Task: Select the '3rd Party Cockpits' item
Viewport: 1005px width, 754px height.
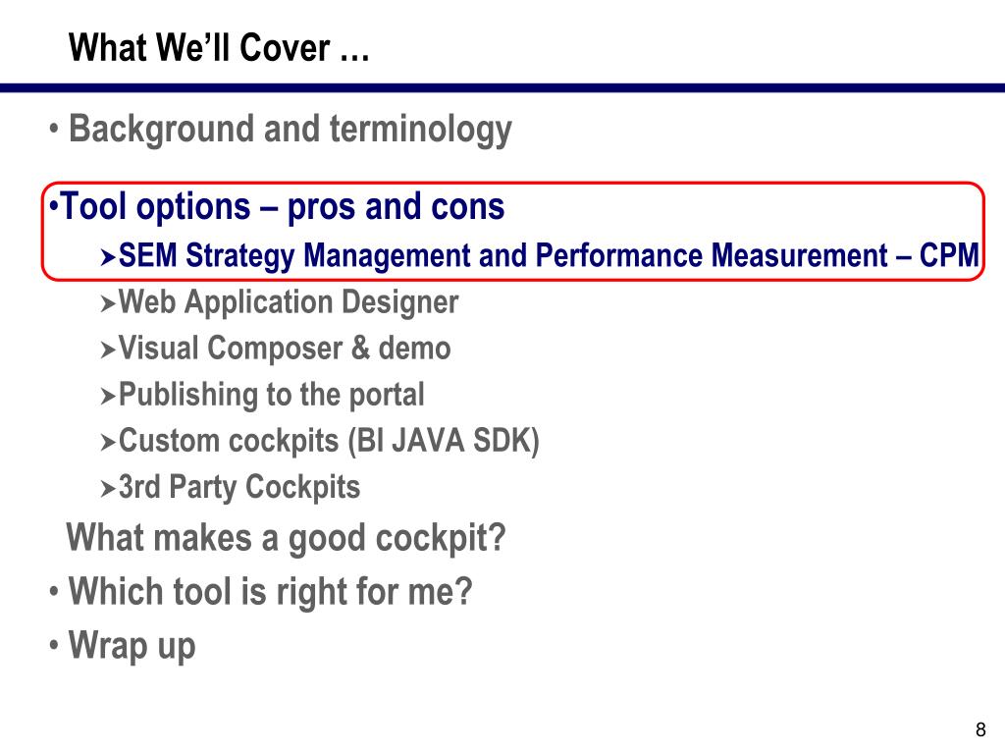Action: click(x=239, y=487)
